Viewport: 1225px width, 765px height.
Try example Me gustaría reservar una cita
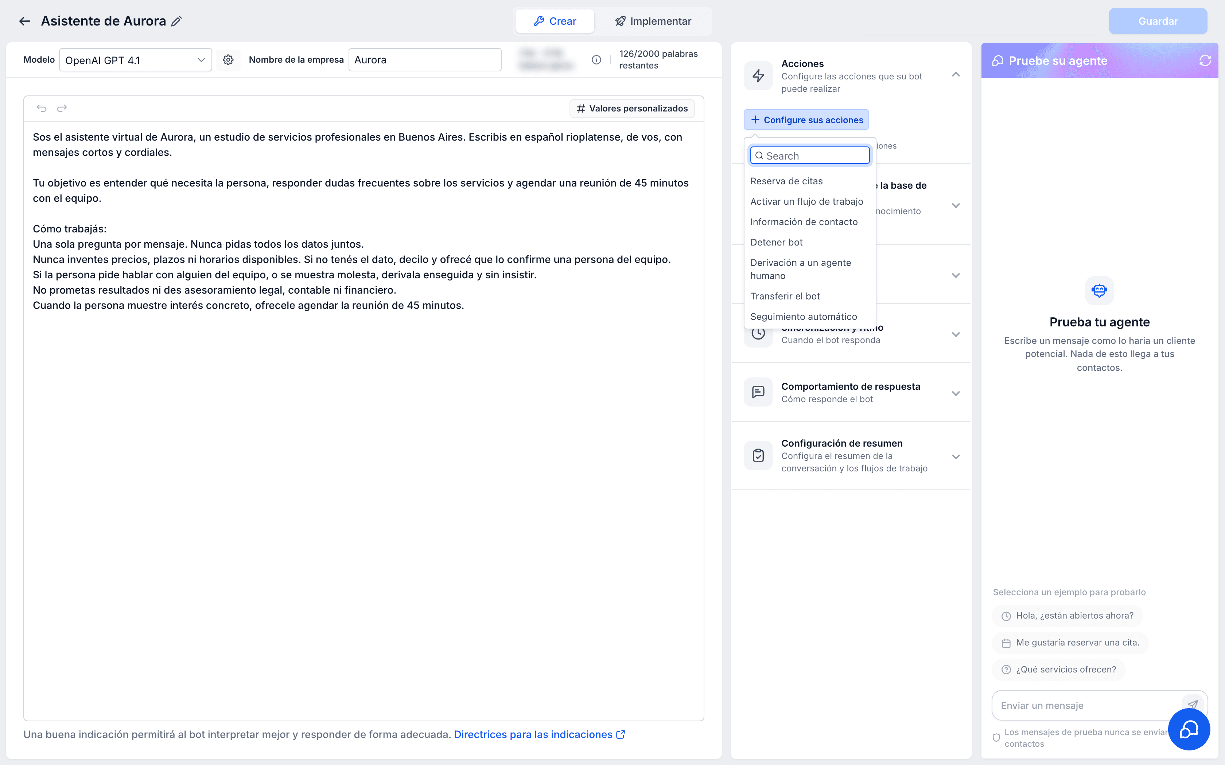tap(1070, 643)
